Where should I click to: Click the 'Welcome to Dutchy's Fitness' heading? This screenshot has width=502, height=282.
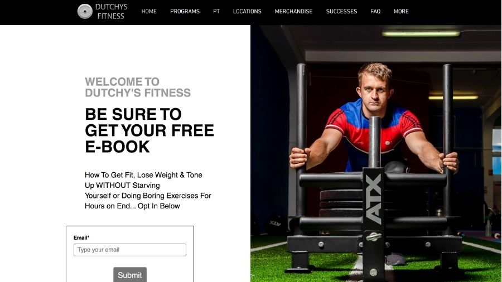click(138, 87)
